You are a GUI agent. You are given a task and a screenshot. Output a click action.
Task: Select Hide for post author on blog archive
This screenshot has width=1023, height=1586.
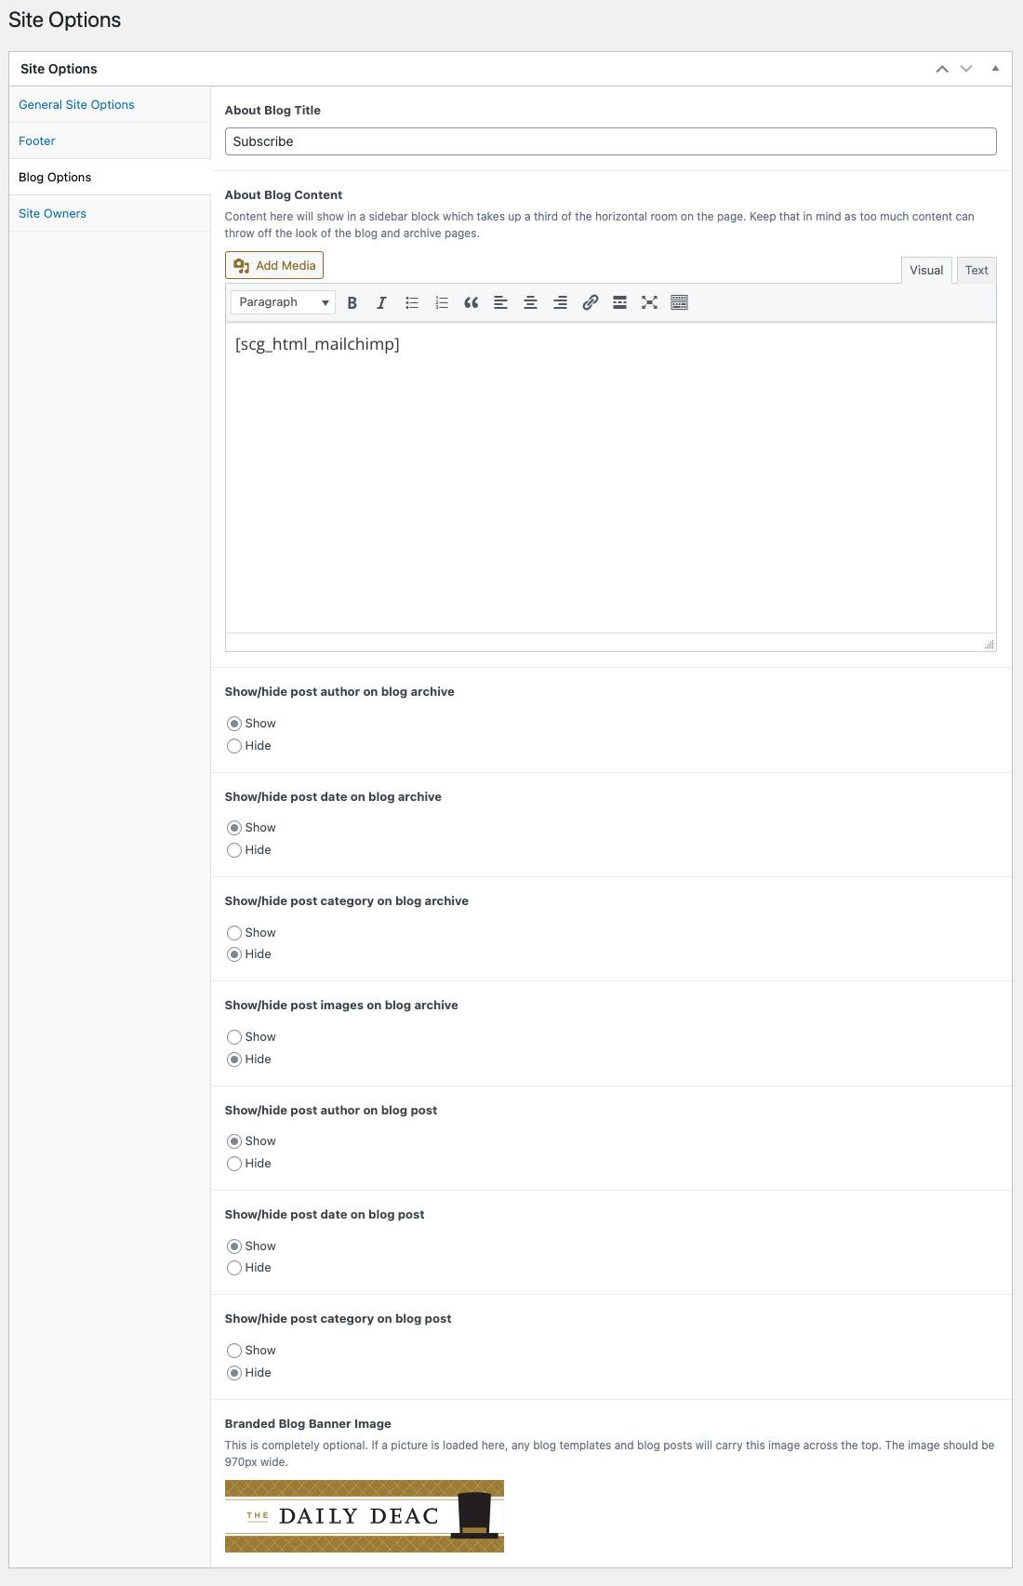234,746
